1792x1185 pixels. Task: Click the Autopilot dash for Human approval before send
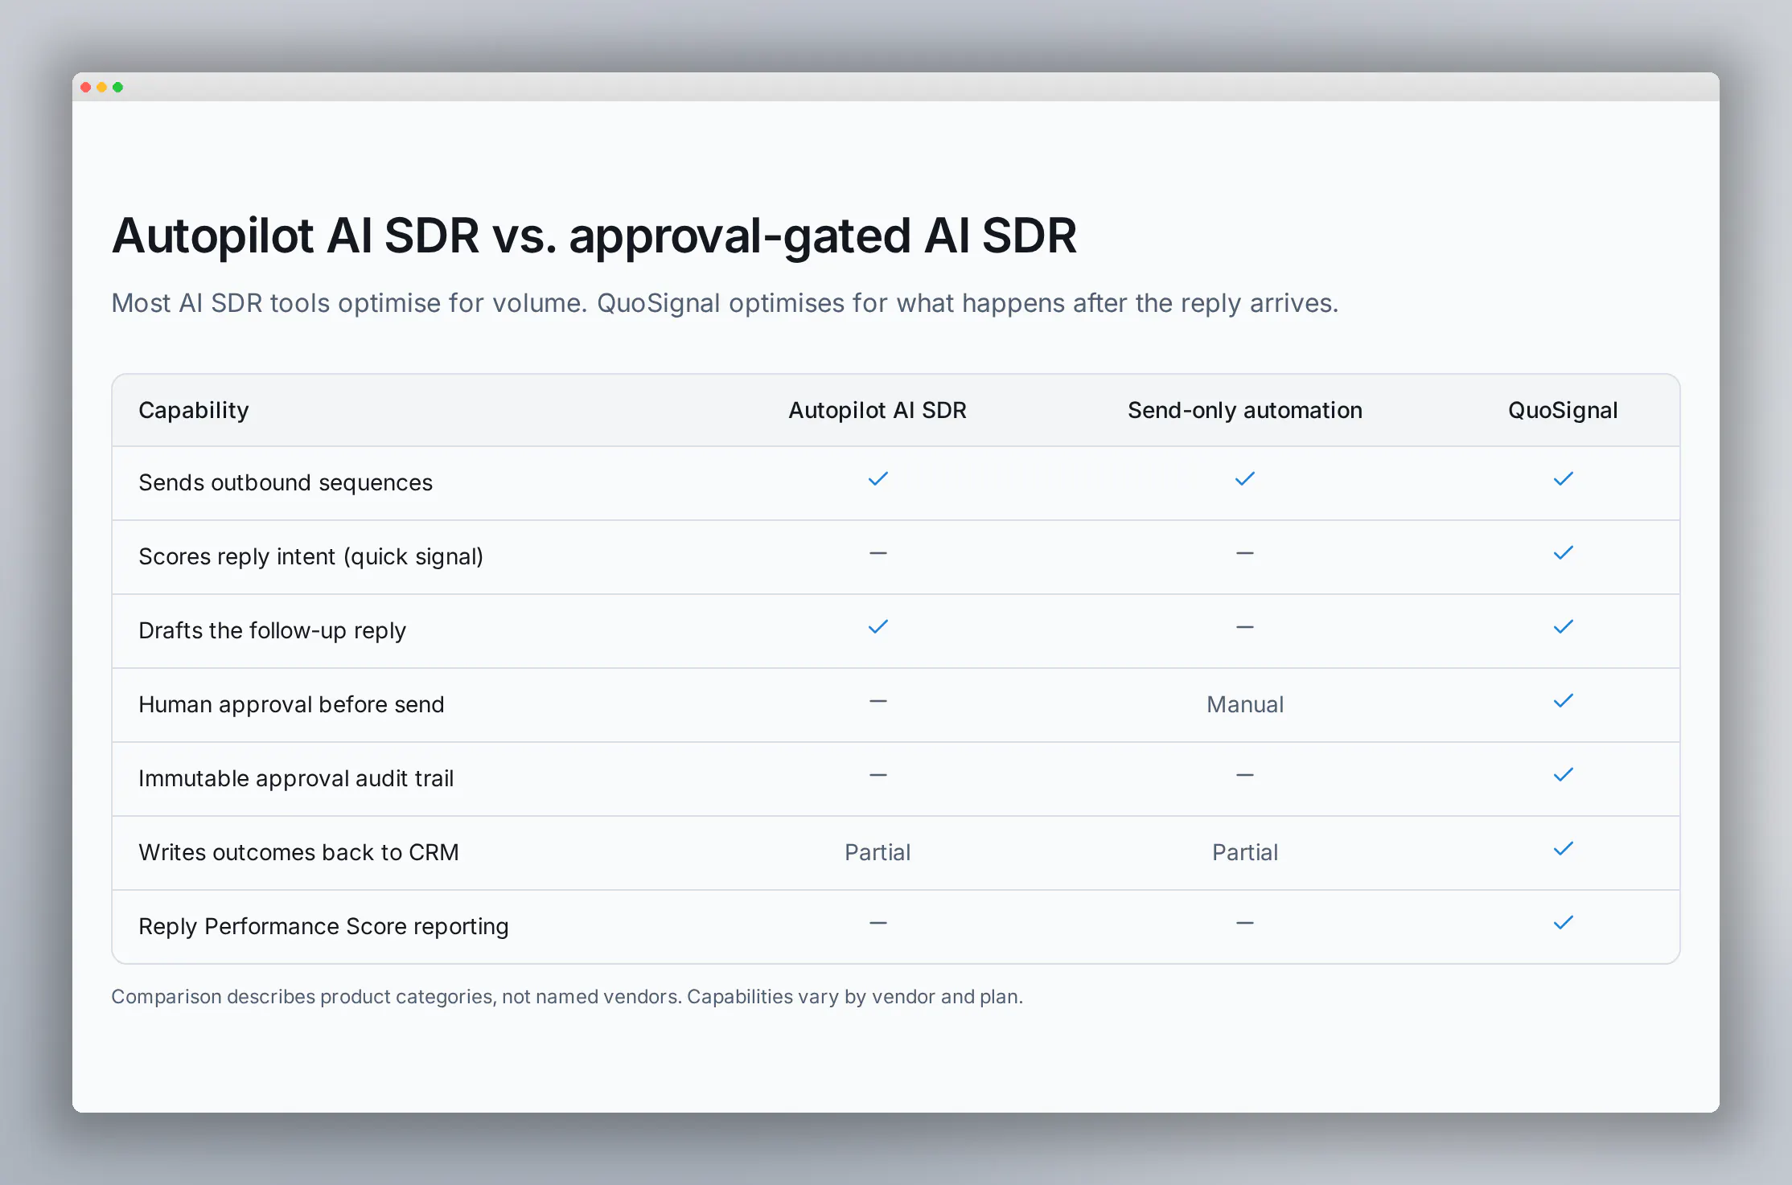pos(878,701)
